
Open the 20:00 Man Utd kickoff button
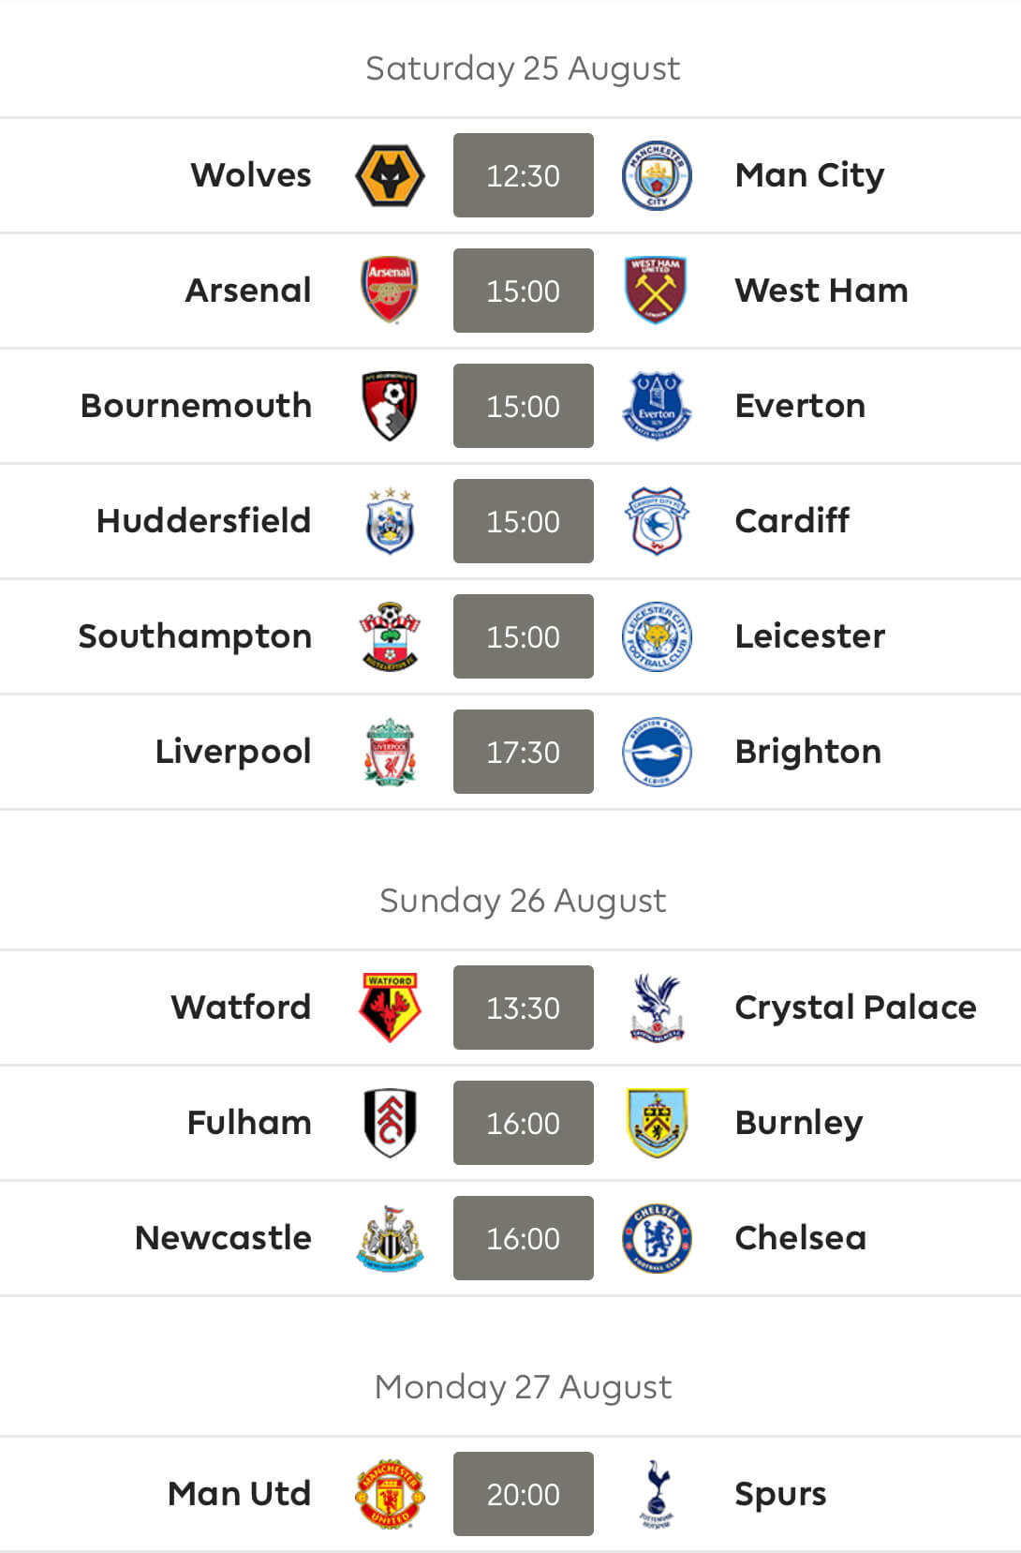(524, 1494)
